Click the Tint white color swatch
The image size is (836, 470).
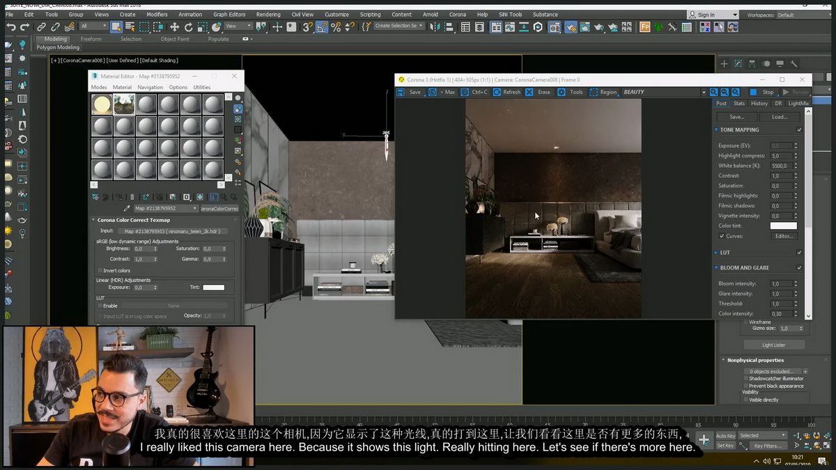point(213,287)
